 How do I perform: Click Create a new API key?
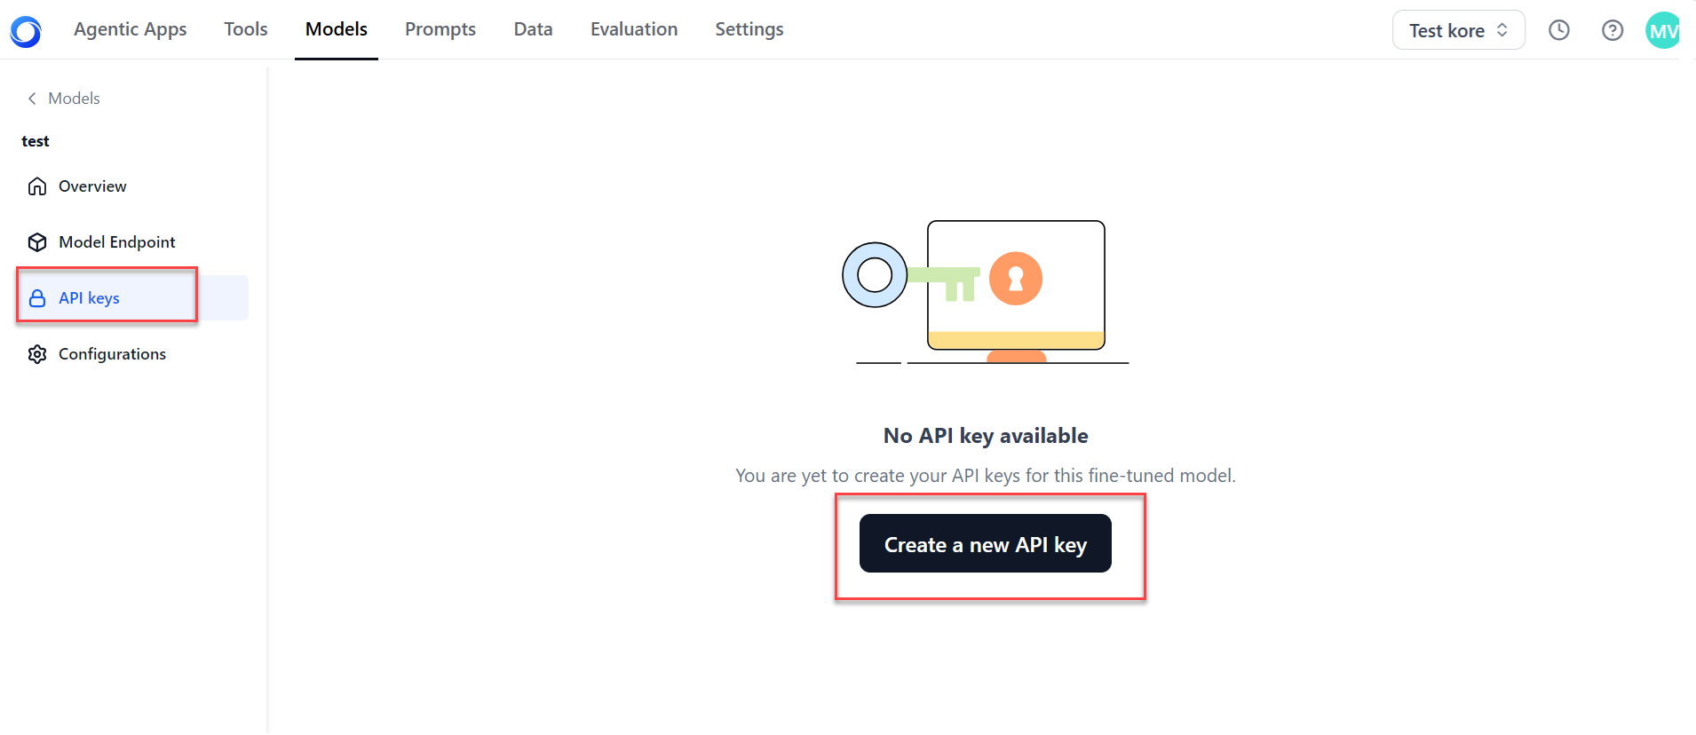(x=985, y=543)
